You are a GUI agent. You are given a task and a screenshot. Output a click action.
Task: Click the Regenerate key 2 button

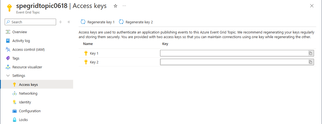(139, 22)
